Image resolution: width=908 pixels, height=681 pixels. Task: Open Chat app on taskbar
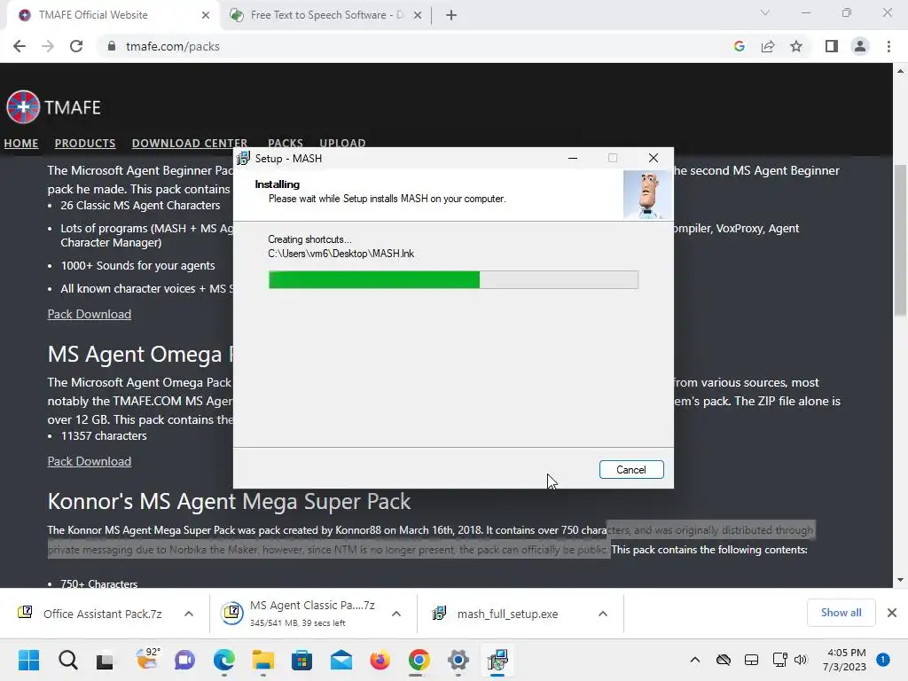pyautogui.click(x=184, y=660)
